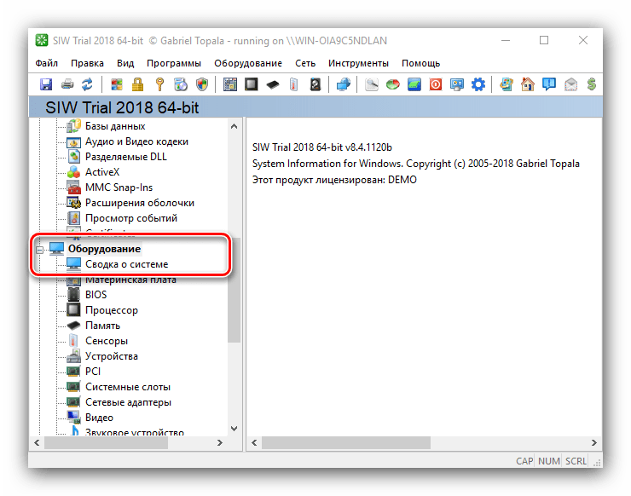Select BIOS in the tree
The width and height of the screenshot is (631, 496).
(96, 295)
